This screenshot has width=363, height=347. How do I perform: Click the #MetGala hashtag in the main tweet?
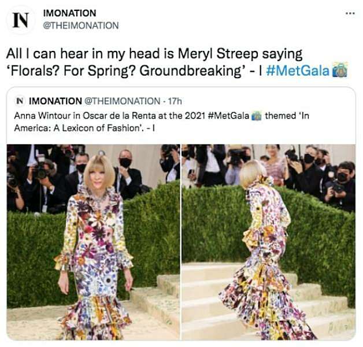coord(298,70)
